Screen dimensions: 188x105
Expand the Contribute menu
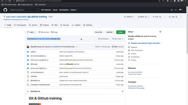[104, 39]
